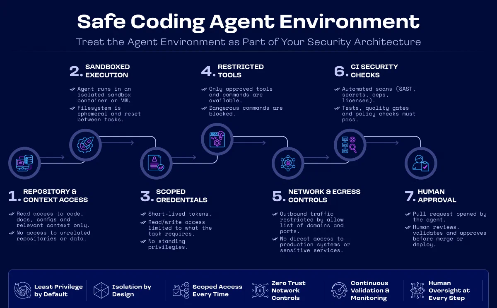Viewport: 497px width, 308px height.
Task: Click the person with checkmark Human Approval icon
Action: 420,163
